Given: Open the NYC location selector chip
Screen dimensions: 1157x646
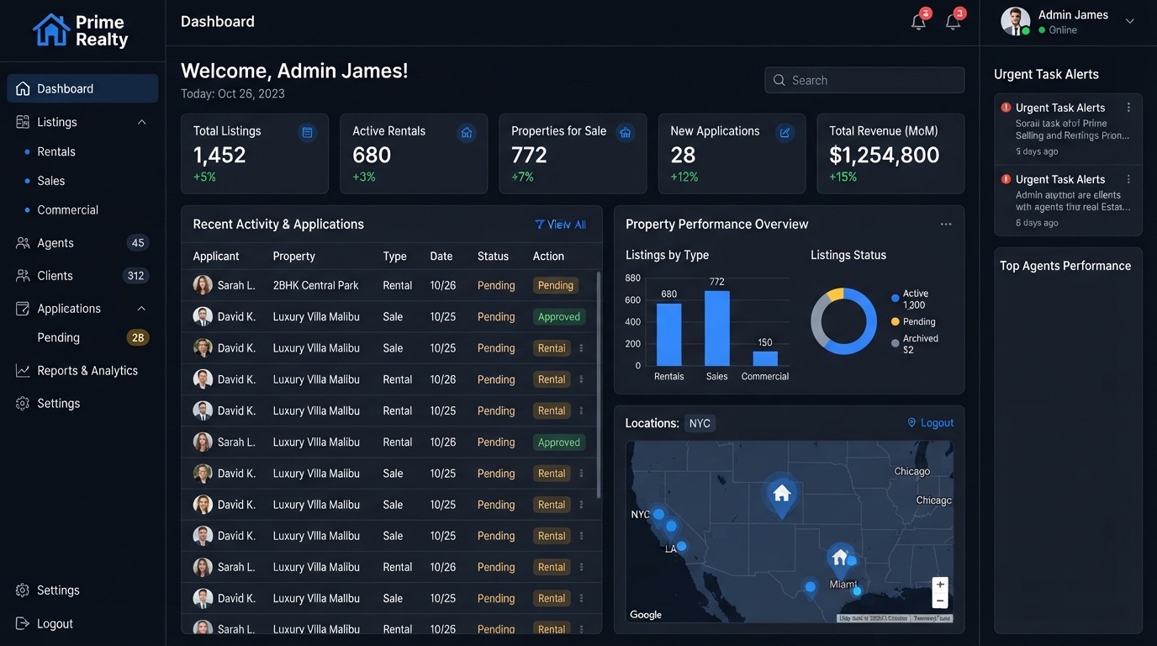Looking at the screenshot, I should click(700, 423).
